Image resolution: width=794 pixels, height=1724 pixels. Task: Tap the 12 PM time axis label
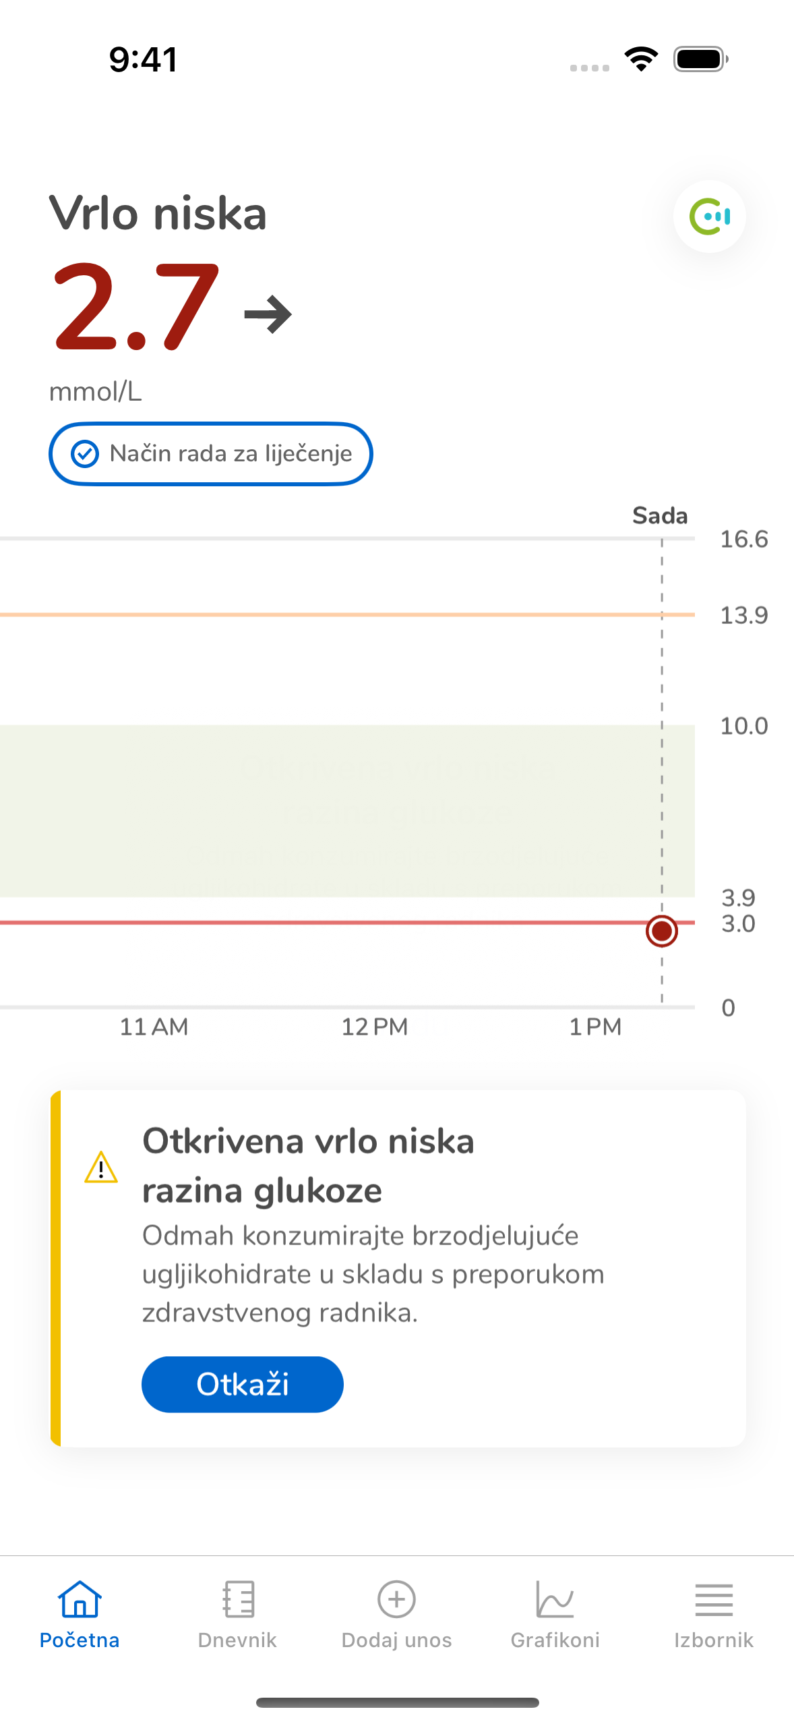coord(374,1027)
